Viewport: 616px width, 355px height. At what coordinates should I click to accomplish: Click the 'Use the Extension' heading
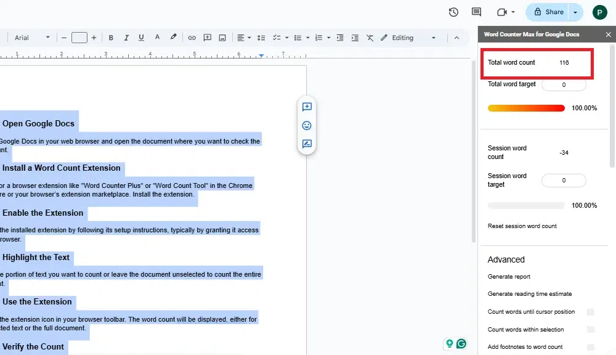(x=37, y=302)
